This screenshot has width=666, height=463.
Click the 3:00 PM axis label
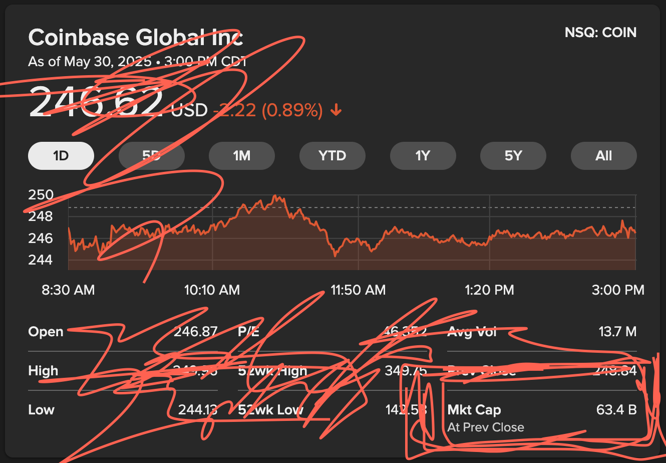point(618,290)
